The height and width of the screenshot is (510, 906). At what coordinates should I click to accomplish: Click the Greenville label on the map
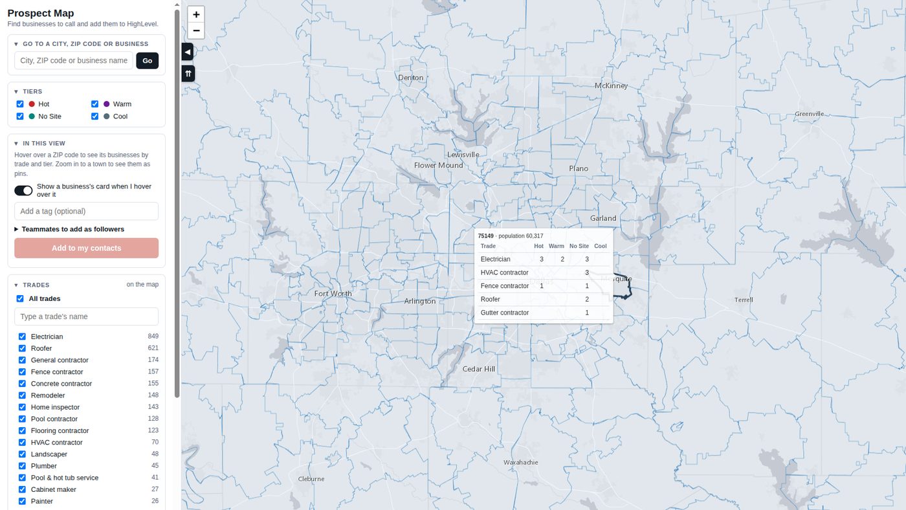tap(810, 114)
